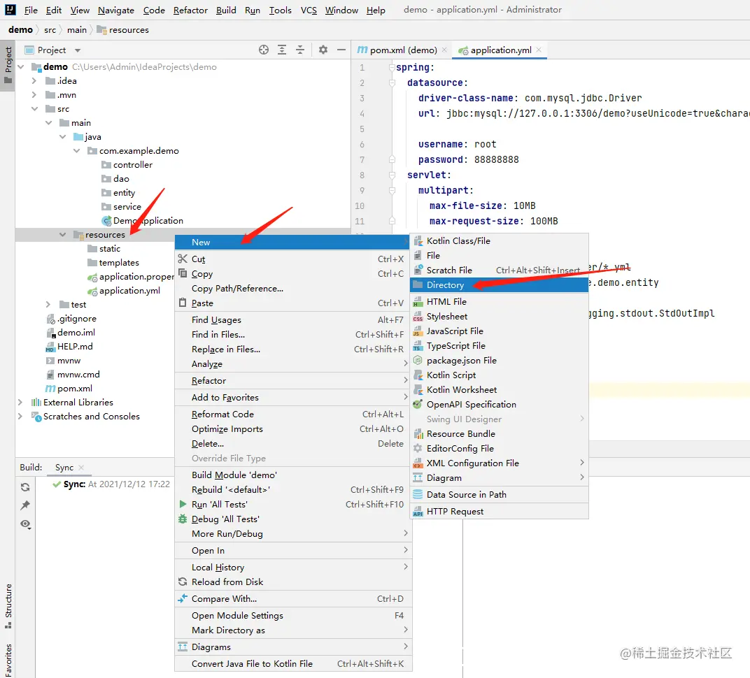Click the Copy icon in context menu

[183, 273]
